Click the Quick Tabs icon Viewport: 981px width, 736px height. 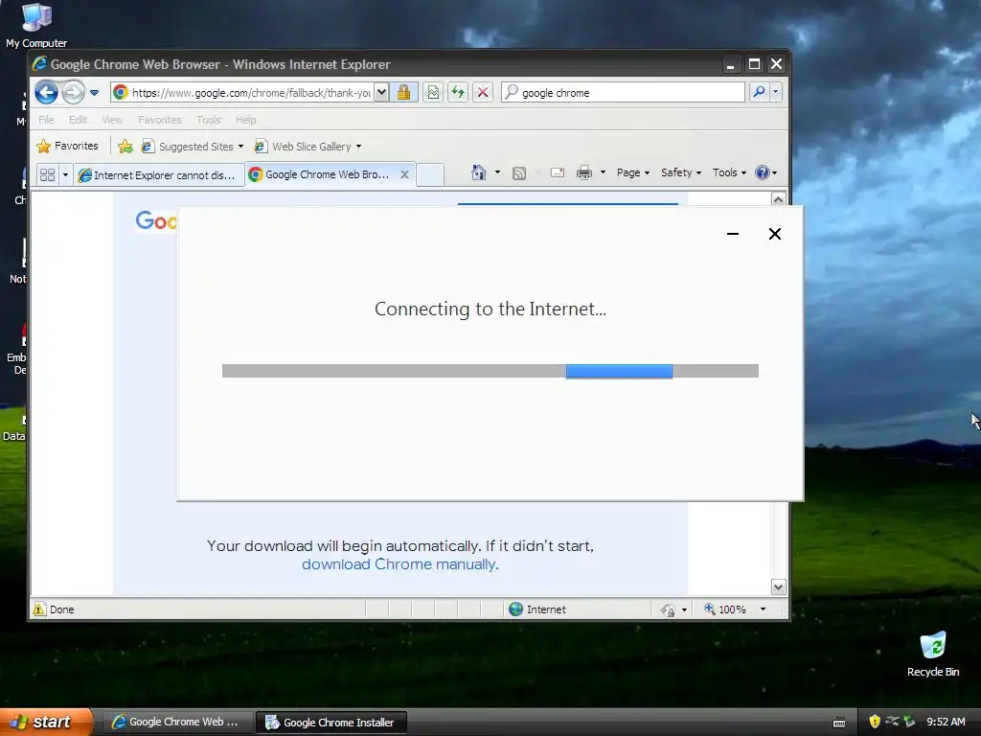48,175
